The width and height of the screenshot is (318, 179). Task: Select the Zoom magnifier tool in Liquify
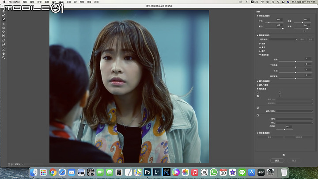[4, 57]
